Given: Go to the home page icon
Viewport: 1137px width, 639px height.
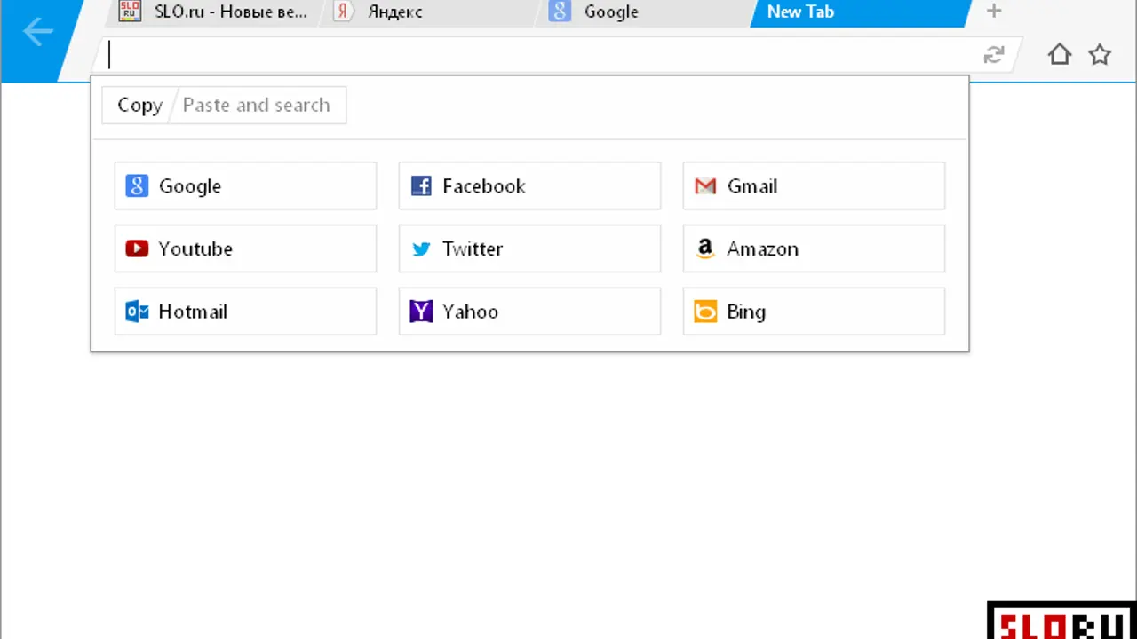Looking at the screenshot, I should click(1059, 55).
